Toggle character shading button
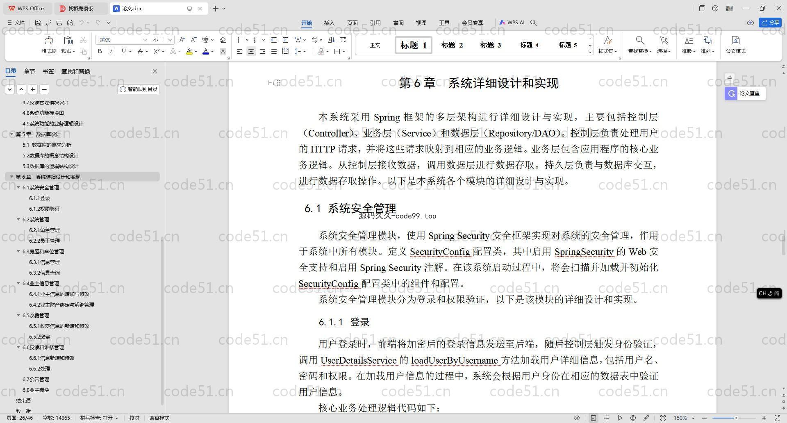Screen dimensions: 787x423 click(x=223, y=51)
